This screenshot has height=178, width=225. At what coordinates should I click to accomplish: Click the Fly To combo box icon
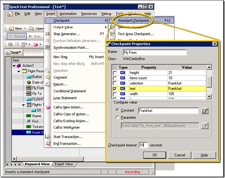point(29,94)
